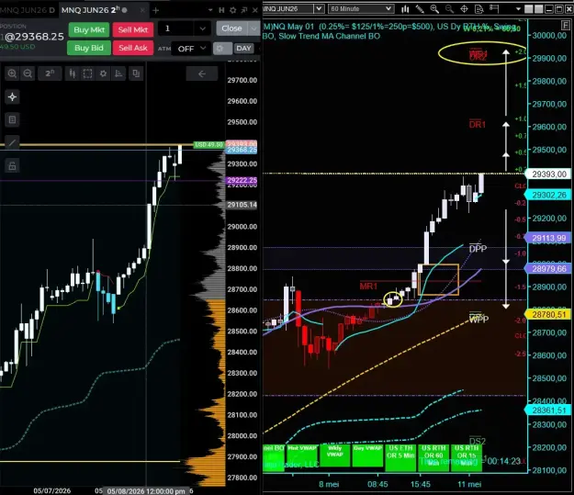
Task: Expand the Close button dropdown arrow
Action: coord(254,28)
